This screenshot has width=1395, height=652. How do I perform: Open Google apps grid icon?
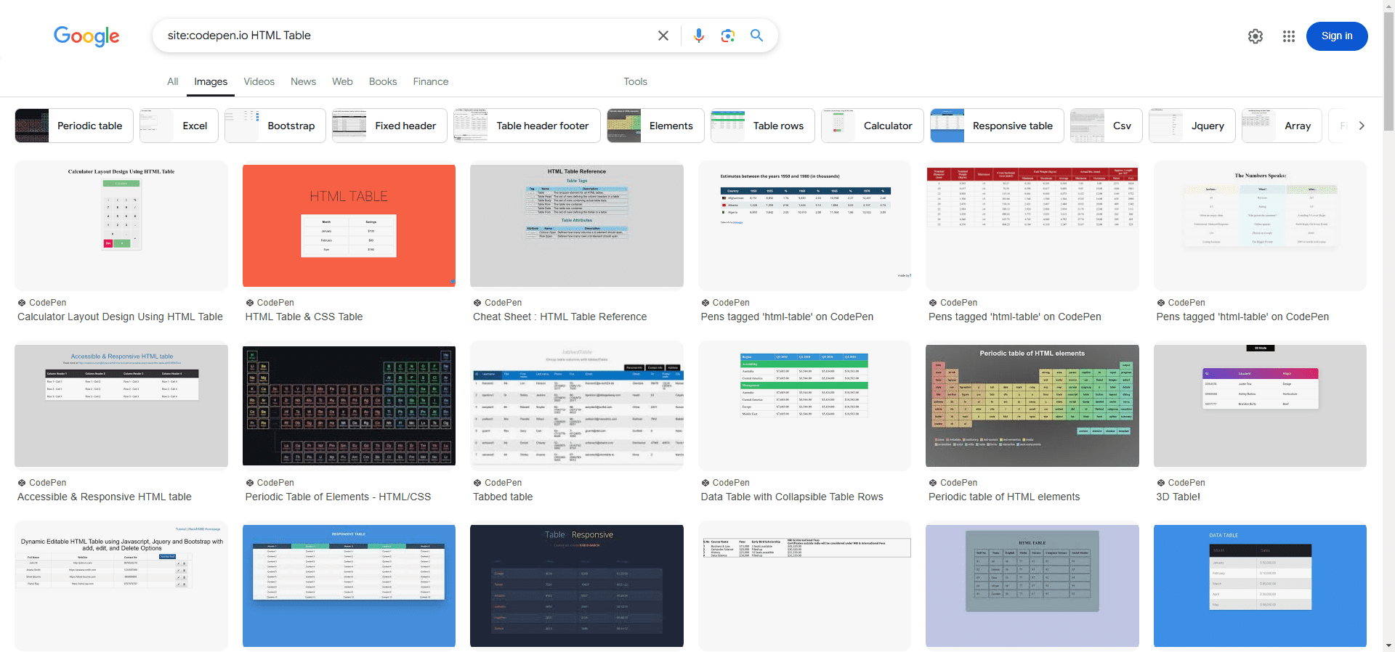(1289, 36)
